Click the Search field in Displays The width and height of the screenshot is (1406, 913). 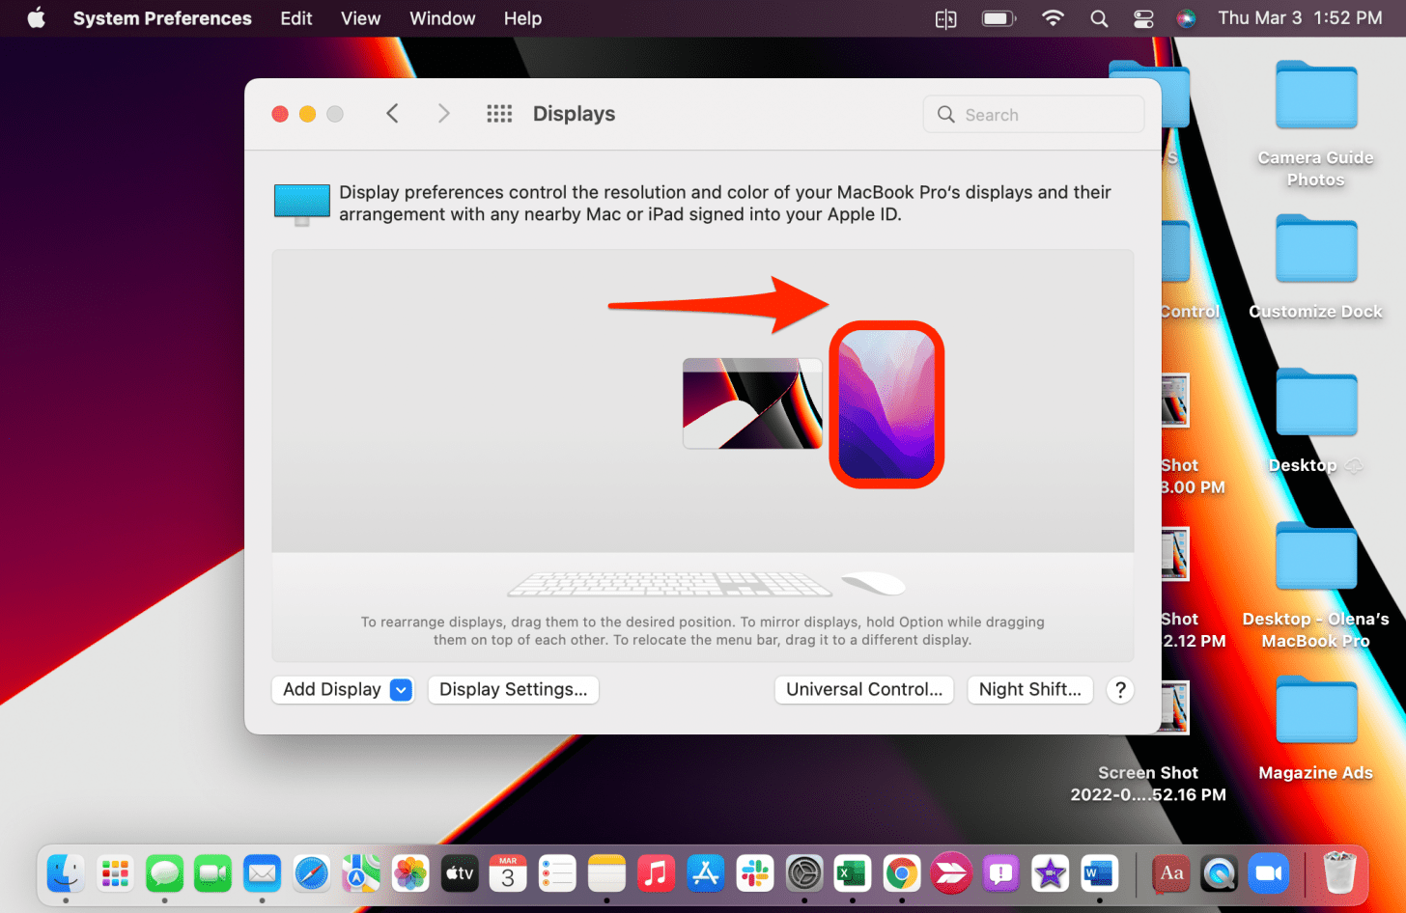click(1033, 115)
